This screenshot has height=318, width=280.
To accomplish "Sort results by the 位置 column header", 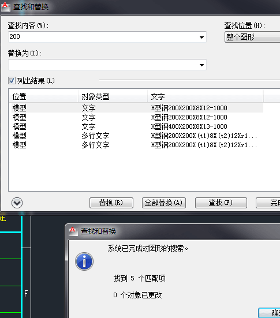I will 44,96.
